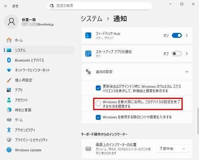This screenshot has width=199, height=160.
Task: Turn on スタートアップ アプリの通知 toggle
Action: click(177, 53)
